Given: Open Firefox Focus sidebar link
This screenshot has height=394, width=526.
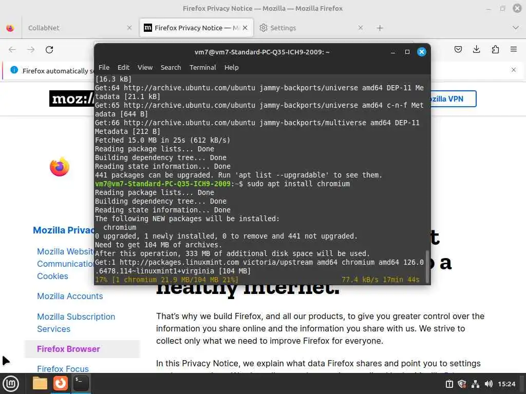Looking at the screenshot, I should pos(63,369).
